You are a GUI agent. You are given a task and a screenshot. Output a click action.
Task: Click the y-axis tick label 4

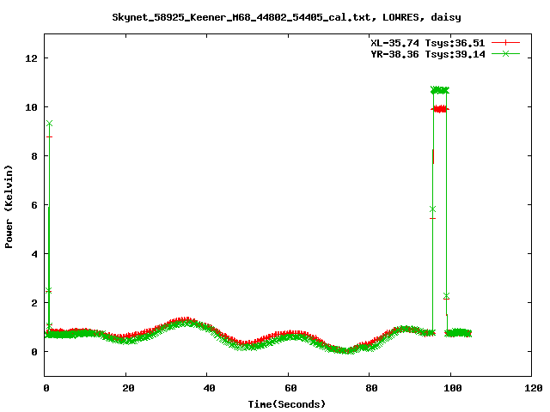pyautogui.click(x=34, y=254)
